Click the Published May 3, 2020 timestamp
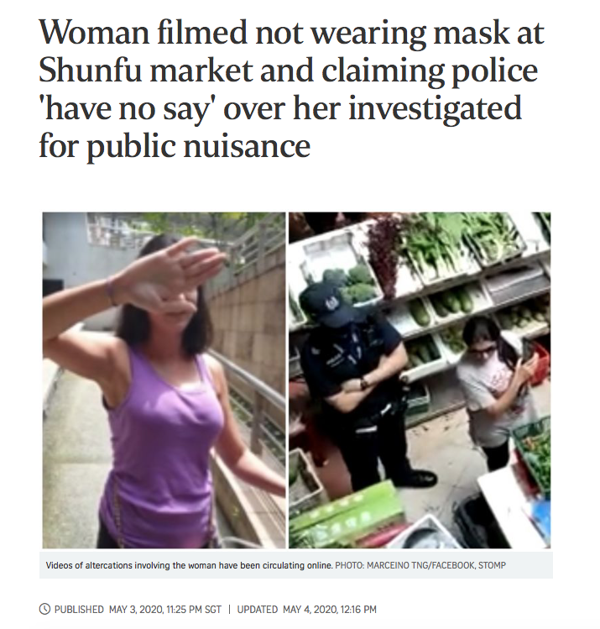The width and height of the screenshot is (600, 629). tap(138, 610)
